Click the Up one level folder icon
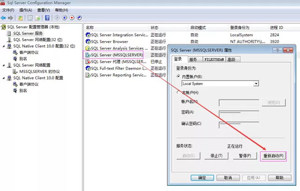This screenshot has height=191, width=300. [x=21, y=18]
